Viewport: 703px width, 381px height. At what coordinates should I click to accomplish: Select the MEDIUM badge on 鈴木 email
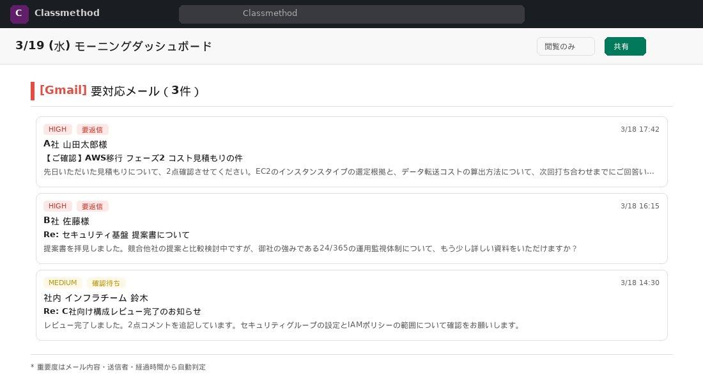pos(63,283)
